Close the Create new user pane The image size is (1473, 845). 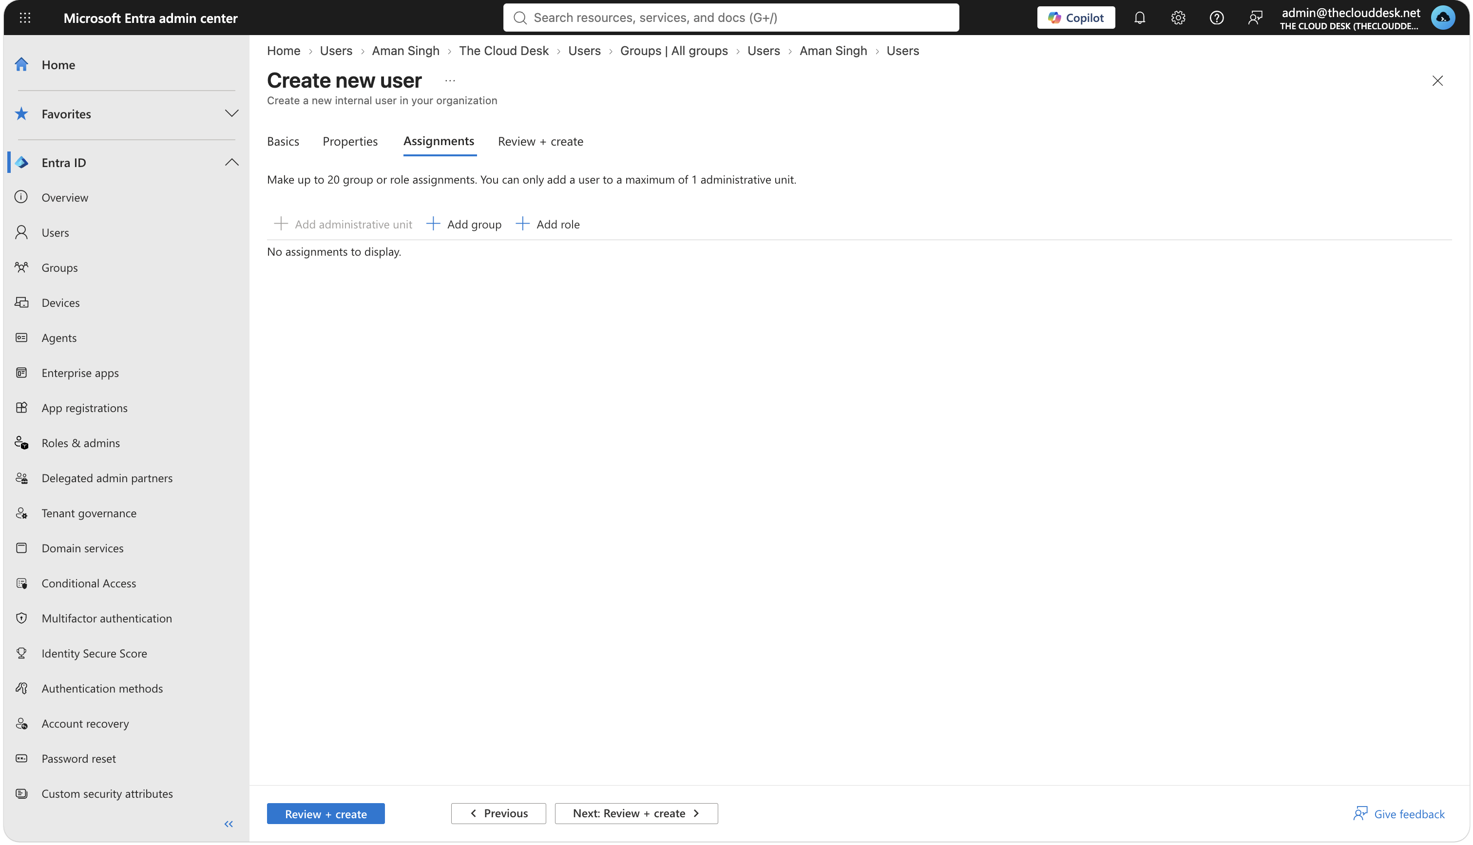[1437, 81]
